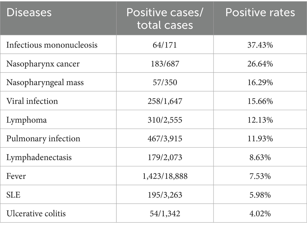This screenshot has height=228, width=307.
Task: Select the SLE row label
Action: 13,195
